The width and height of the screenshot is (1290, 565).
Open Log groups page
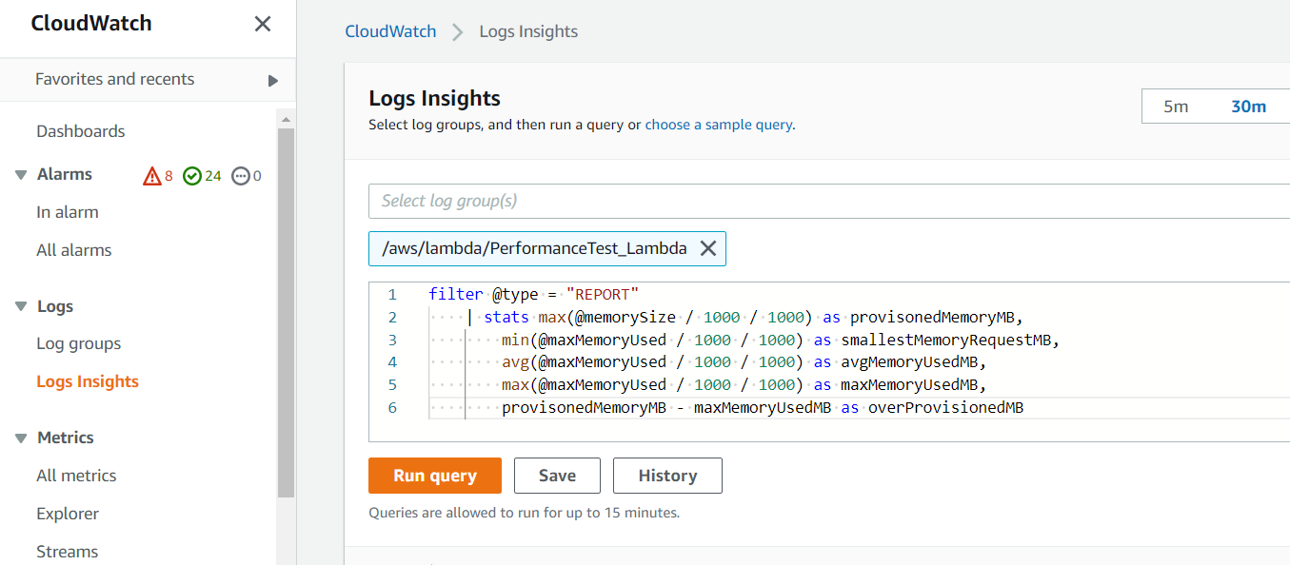pos(79,343)
